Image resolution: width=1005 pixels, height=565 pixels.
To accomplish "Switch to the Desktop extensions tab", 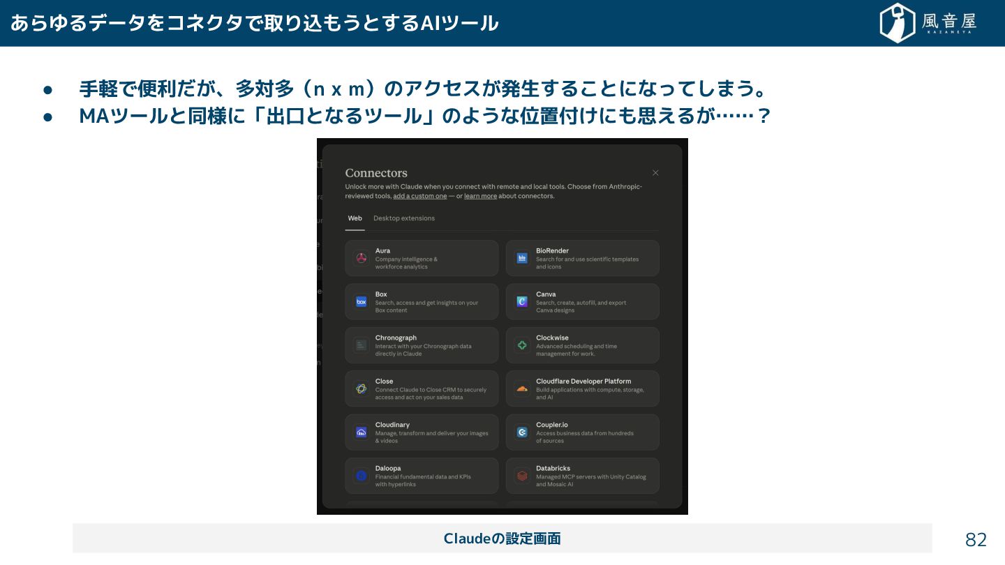I will pos(404,218).
